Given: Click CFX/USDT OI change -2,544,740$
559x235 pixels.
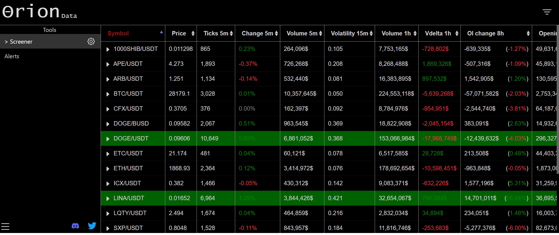Looking at the screenshot, I should point(480,109).
